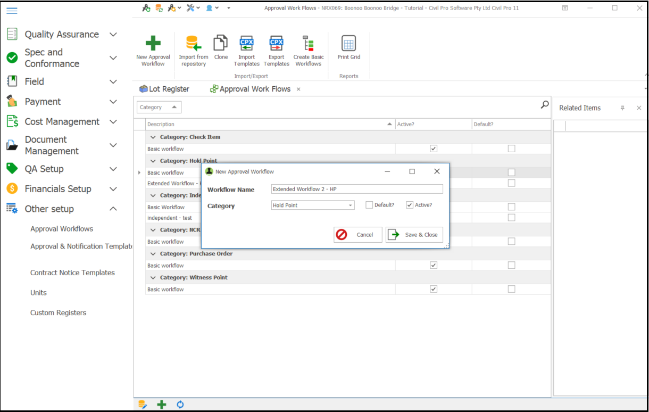Click the Print Grid ribbon button
The image size is (649, 412).
(349, 48)
